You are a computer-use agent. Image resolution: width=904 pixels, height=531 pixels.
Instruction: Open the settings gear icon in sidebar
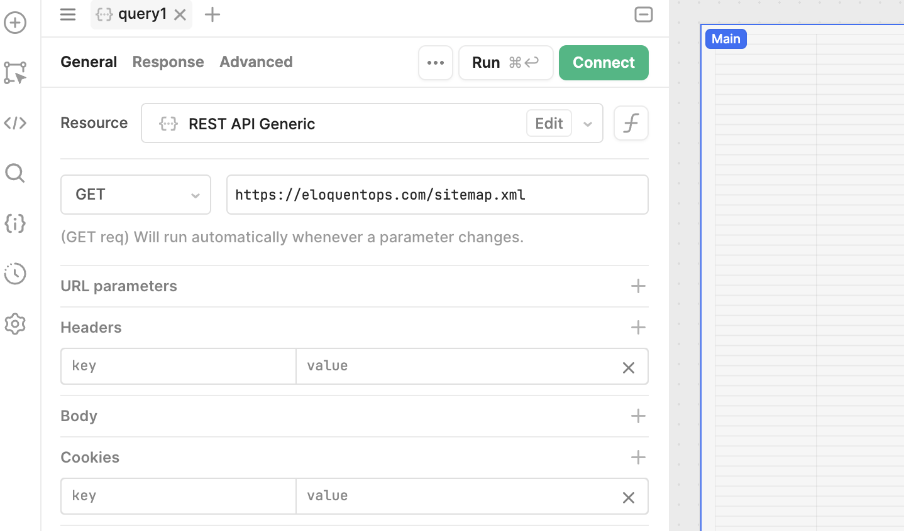pyautogui.click(x=15, y=324)
